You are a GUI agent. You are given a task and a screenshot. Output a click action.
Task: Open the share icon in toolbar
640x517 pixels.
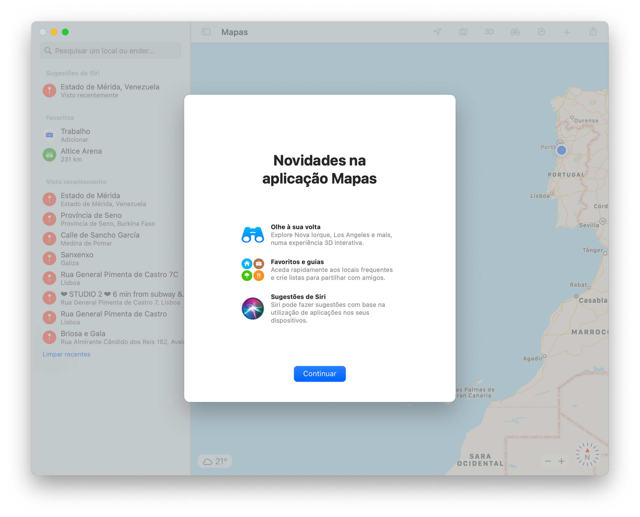[x=593, y=32]
